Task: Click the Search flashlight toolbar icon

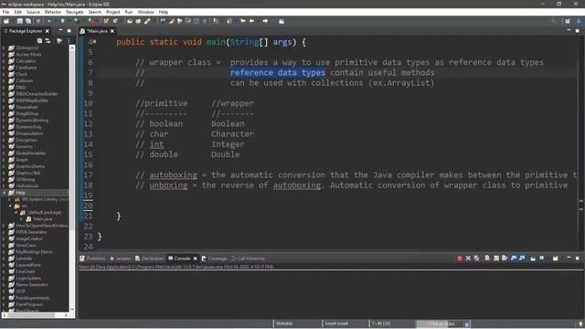Action: 147,21
